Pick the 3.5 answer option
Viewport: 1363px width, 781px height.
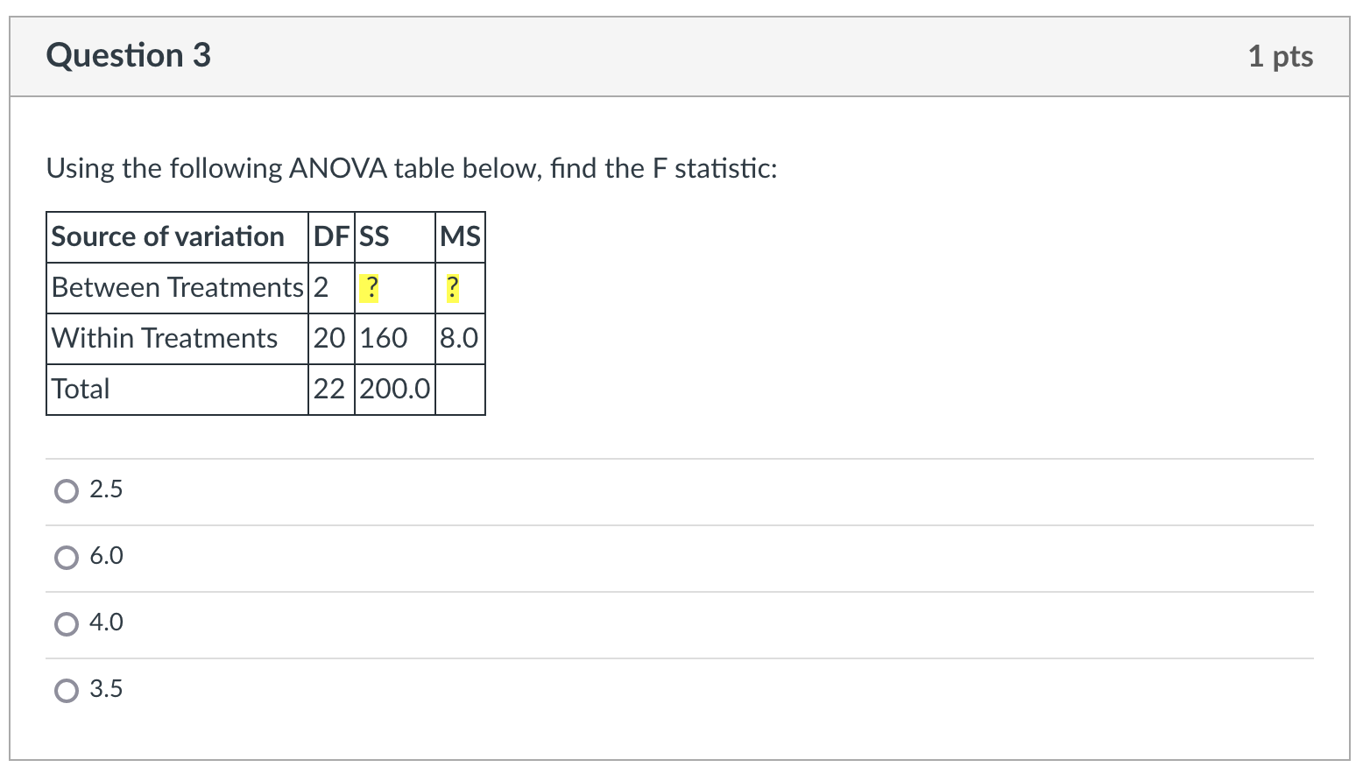[x=66, y=691]
